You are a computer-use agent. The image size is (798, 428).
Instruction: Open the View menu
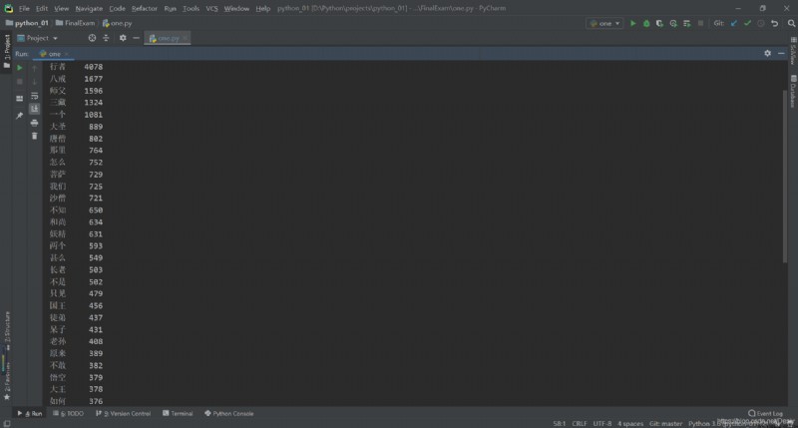(x=61, y=8)
